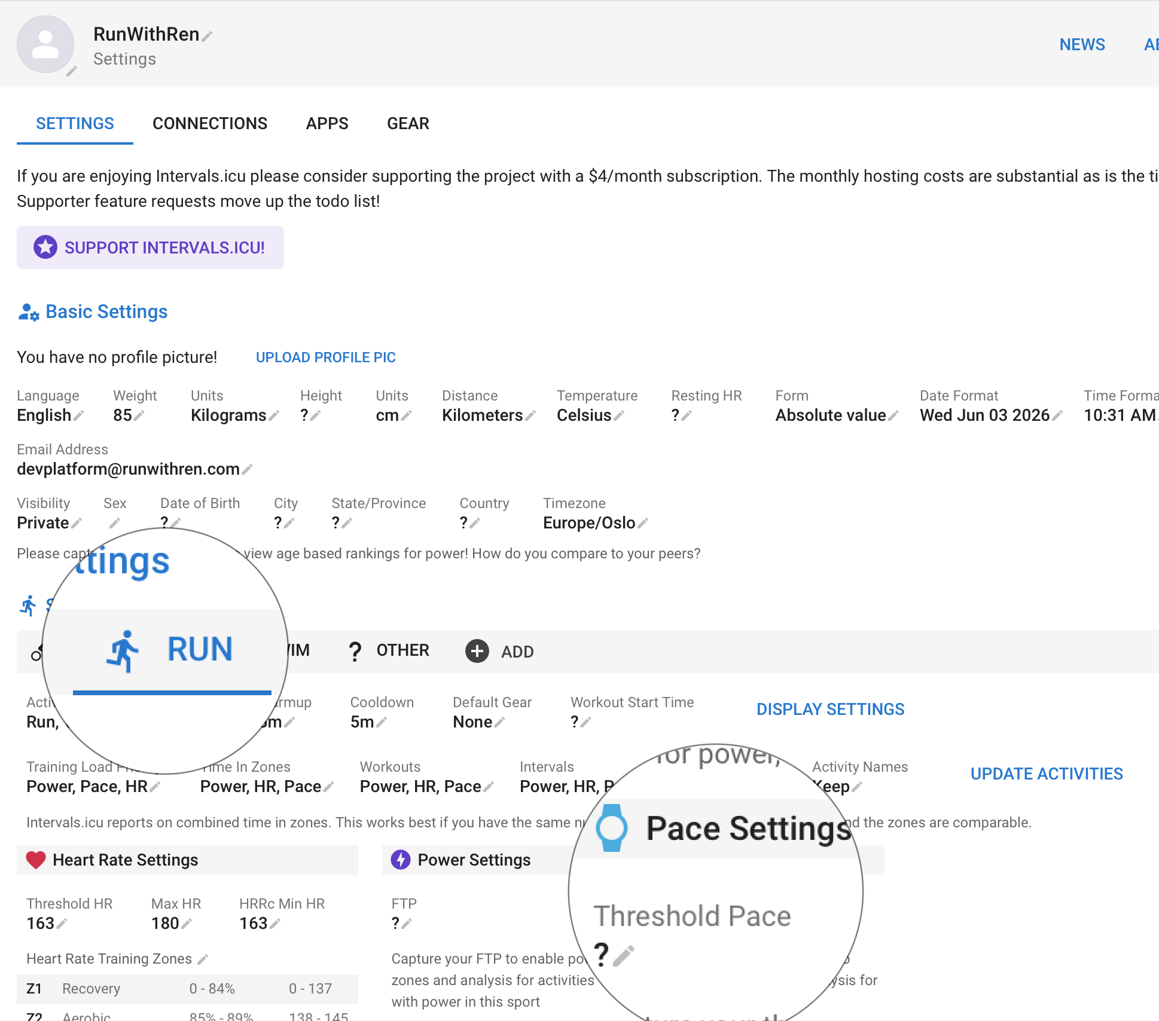Screen dimensions: 1159x1021
Task: Edit the RunWithRen athlete name
Action: click(207, 36)
